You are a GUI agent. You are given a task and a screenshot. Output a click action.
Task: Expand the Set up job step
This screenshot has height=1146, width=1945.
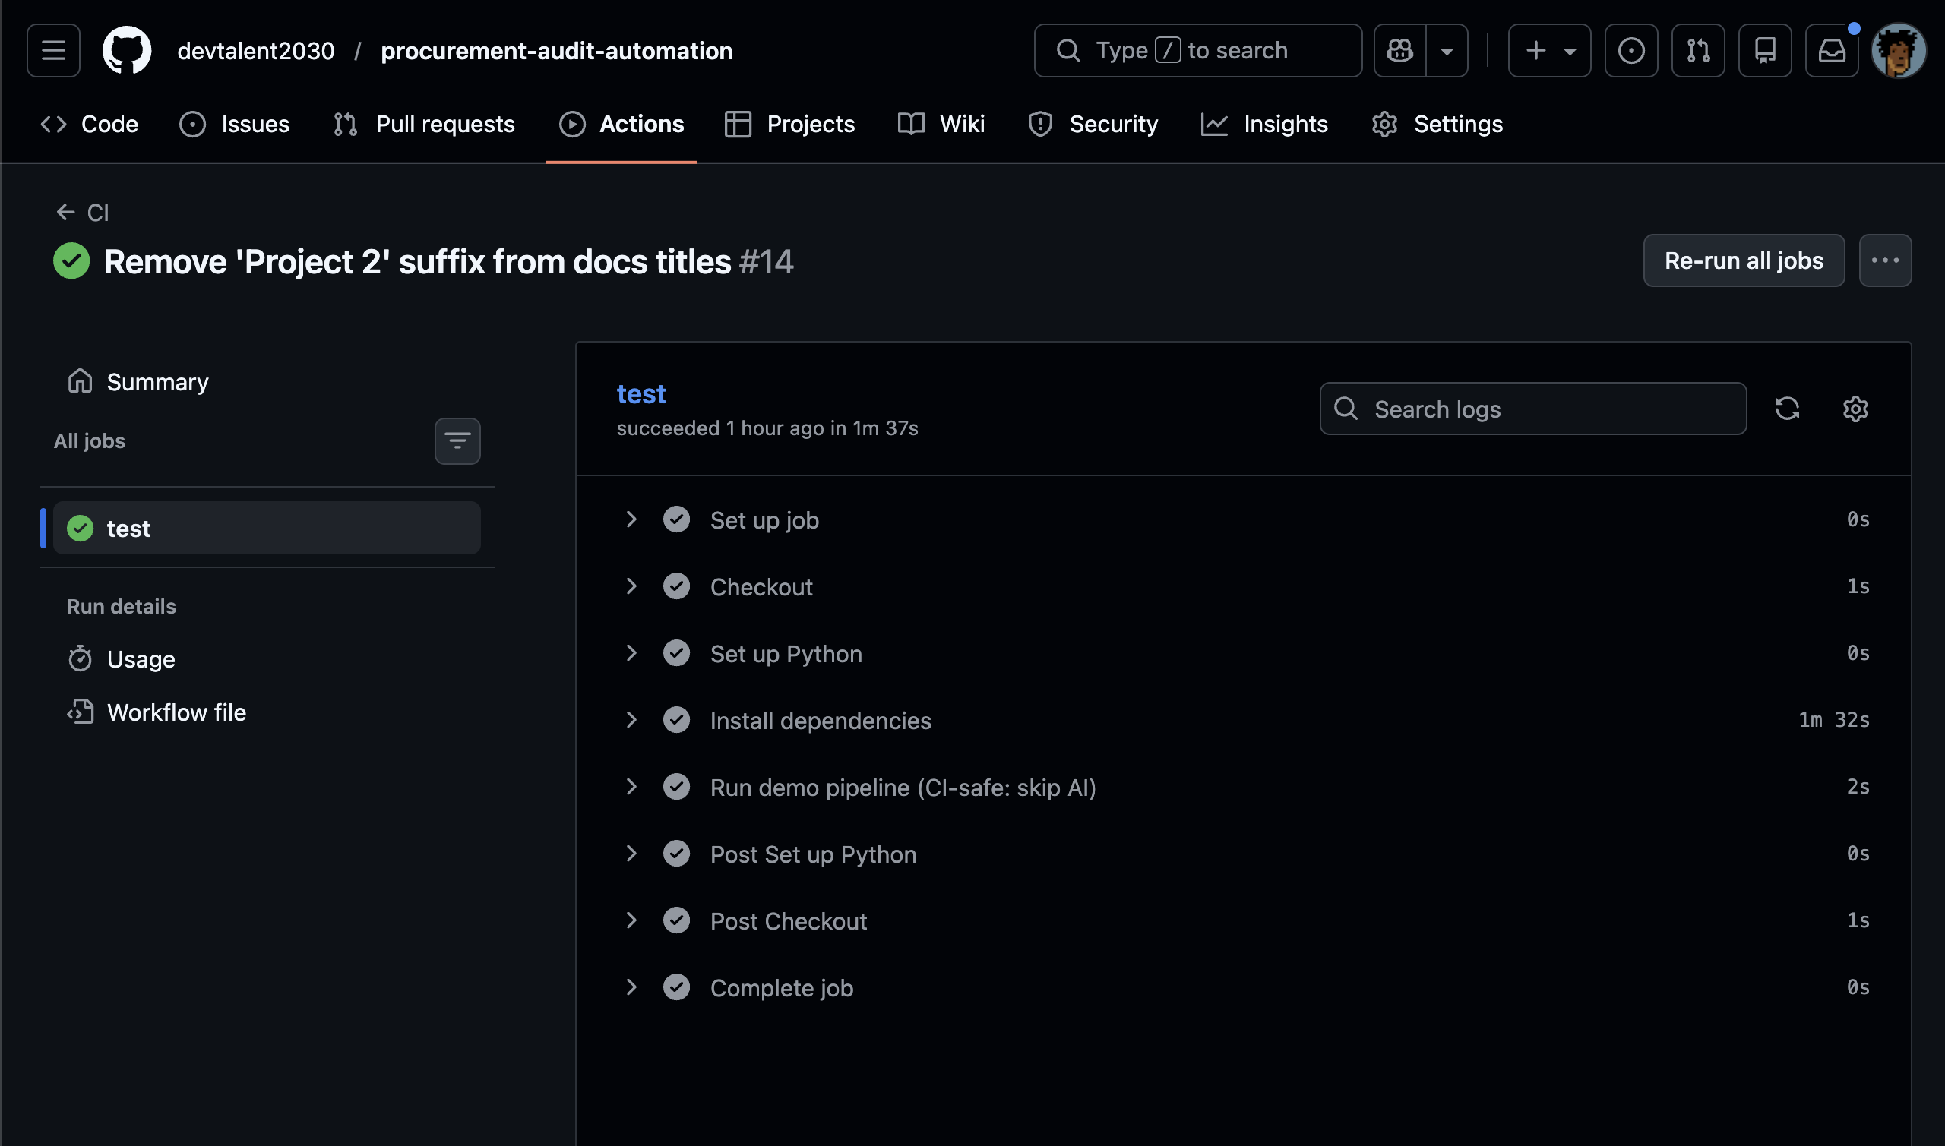pyautogui.click(x=631, y=519)
